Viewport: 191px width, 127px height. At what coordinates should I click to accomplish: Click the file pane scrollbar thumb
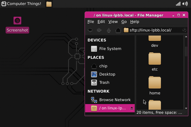coord(186,51)
